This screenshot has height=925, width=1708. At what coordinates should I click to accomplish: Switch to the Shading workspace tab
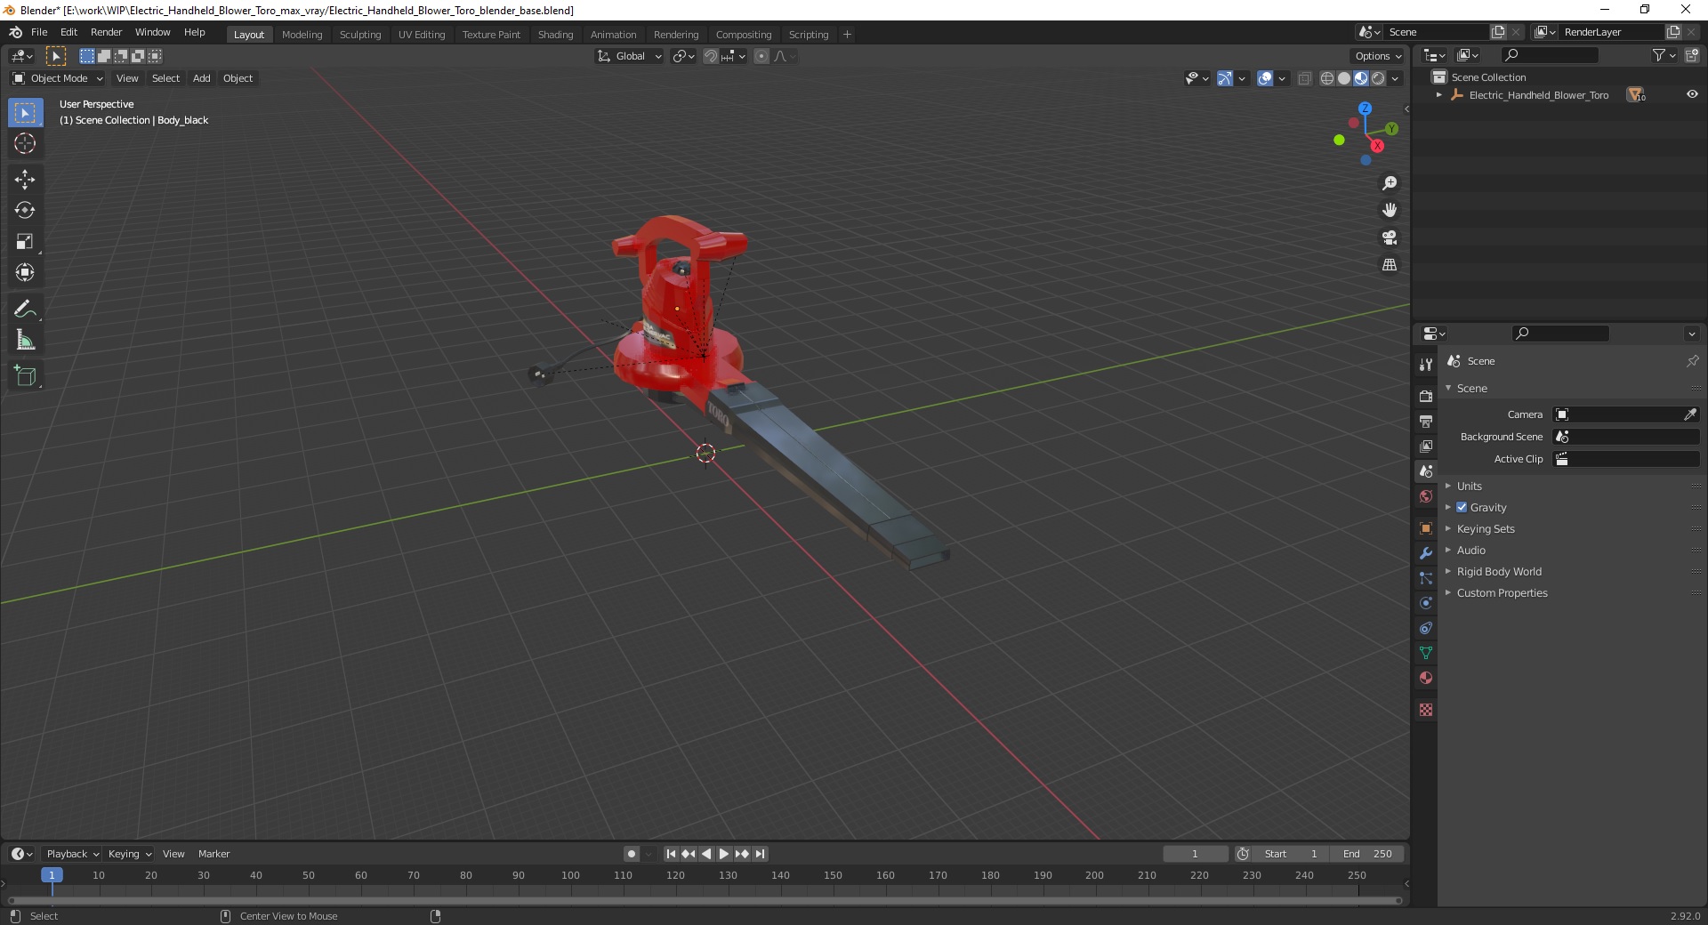coord(555,35)
